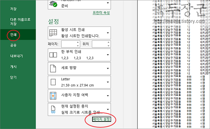Choose 다른 이름으로 저장 in the sidebar
The width and height of the screenshot is (210, 129).
pyautogui.click(x=20, y=22)
